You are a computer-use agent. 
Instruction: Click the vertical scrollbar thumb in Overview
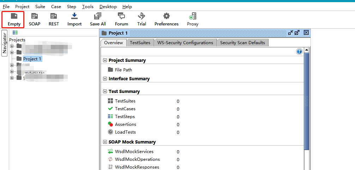click(307, 101)
